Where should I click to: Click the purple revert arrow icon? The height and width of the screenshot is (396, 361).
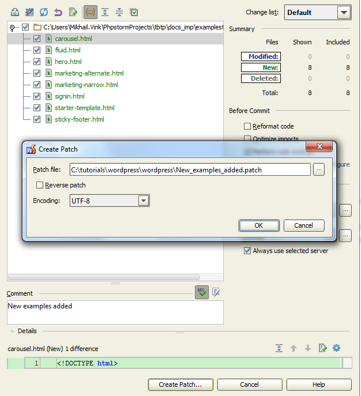click(58, 12)
